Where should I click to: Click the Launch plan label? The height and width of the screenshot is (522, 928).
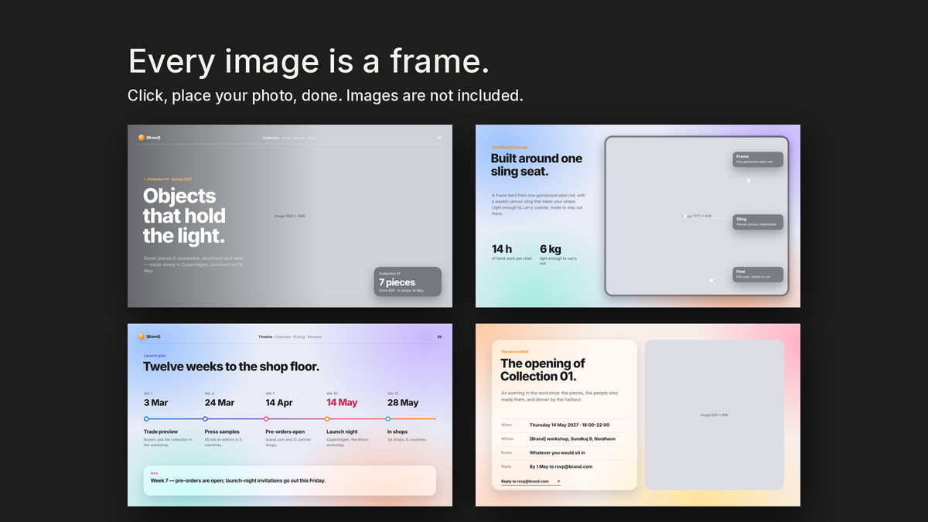(x=155, y=356)
